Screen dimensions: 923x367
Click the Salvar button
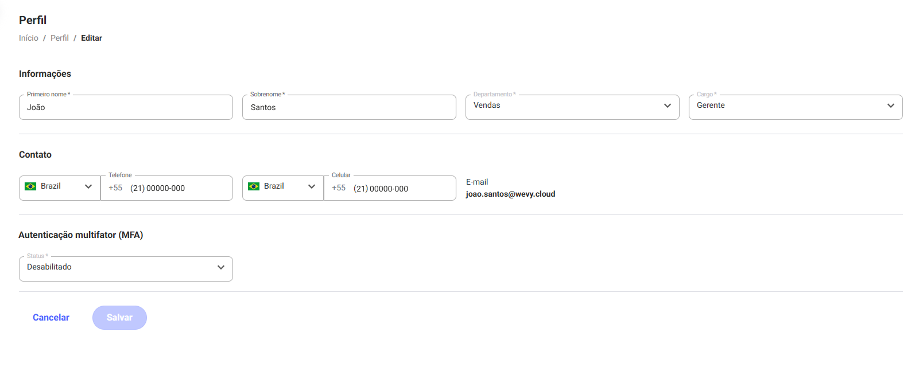(x=119, y=318)
